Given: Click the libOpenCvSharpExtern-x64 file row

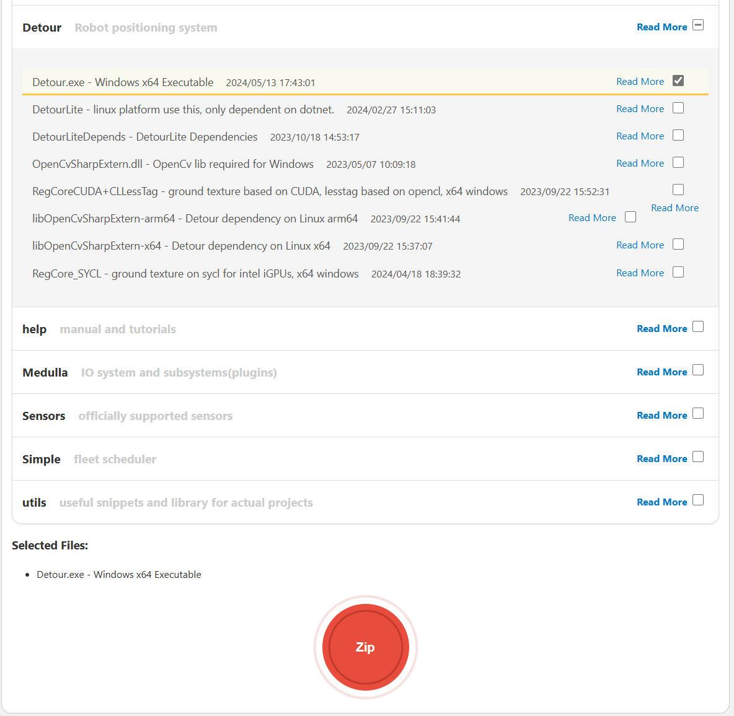Looking at the screenshot, I should [x=181, y=246].
